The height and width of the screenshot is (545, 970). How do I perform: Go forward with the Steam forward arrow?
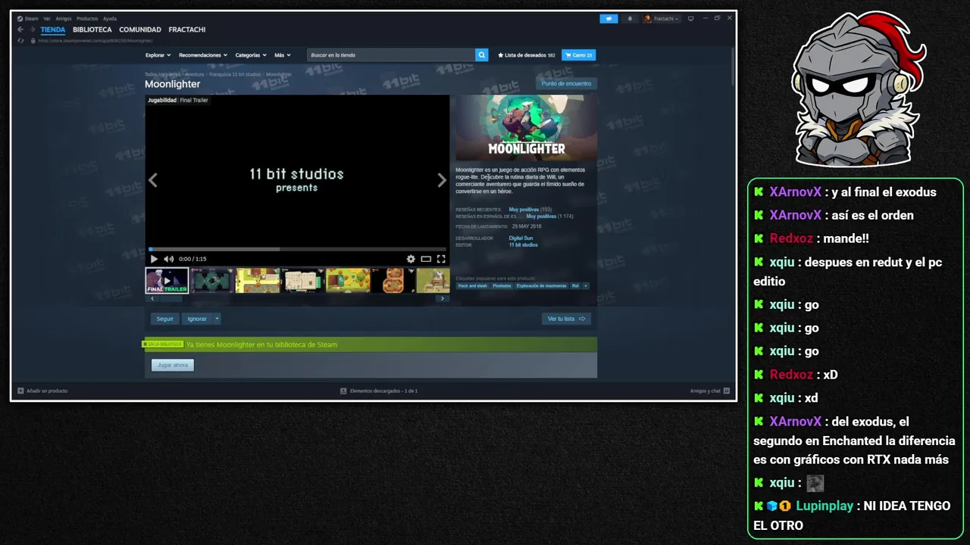(32, 30)
